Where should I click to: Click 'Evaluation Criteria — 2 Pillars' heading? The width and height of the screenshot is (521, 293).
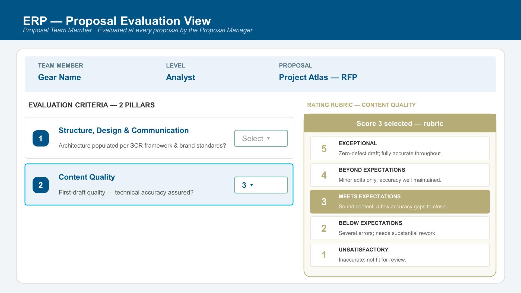pyautogui.click(x=91, y=105)
